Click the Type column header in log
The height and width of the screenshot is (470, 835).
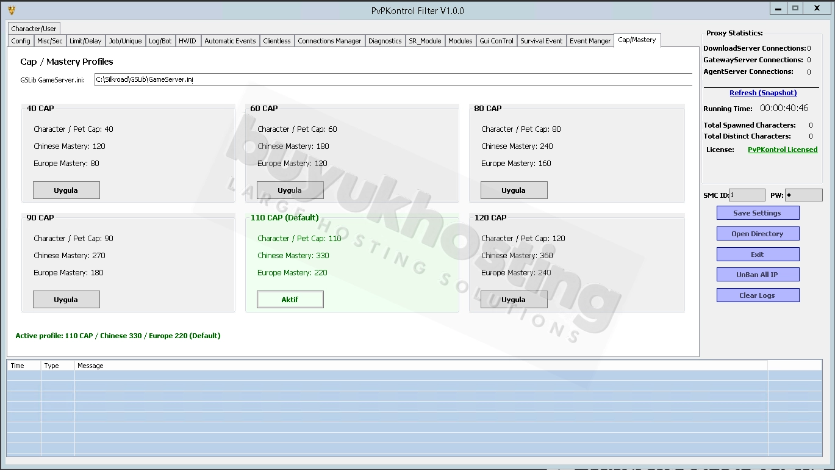click(58, 366)
